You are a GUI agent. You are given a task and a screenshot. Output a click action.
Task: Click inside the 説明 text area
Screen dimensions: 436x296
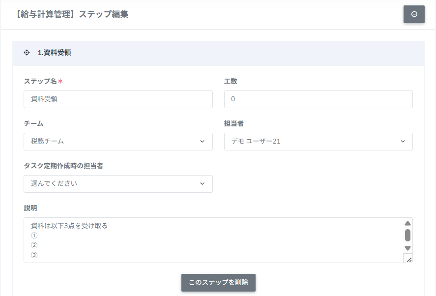tap(211, 240)
